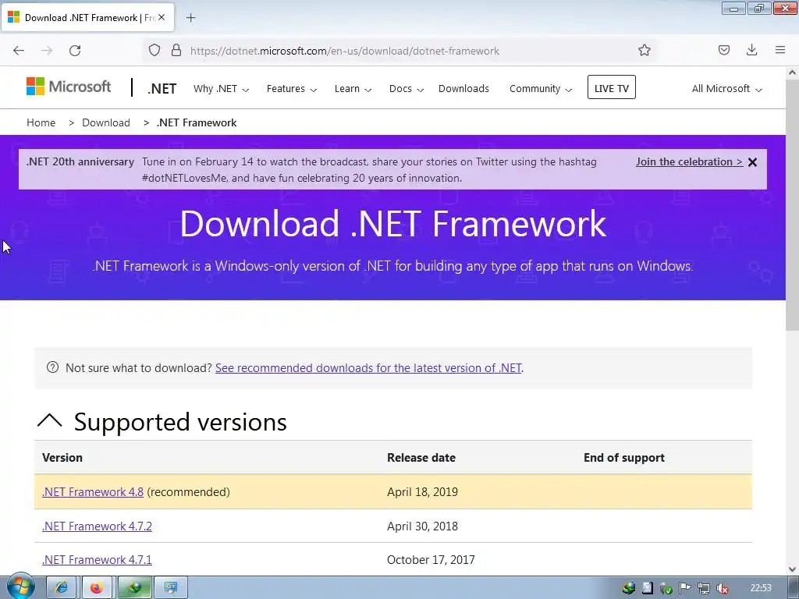Click the padlock site security icon
The width and height of the screenshot is (799, 599).
(x=176, y=51)
